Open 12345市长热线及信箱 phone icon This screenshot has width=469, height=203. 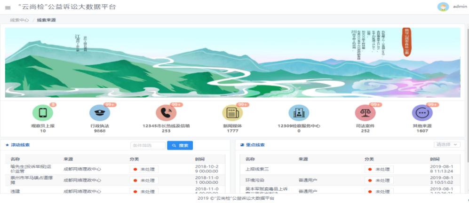(166, 113)
